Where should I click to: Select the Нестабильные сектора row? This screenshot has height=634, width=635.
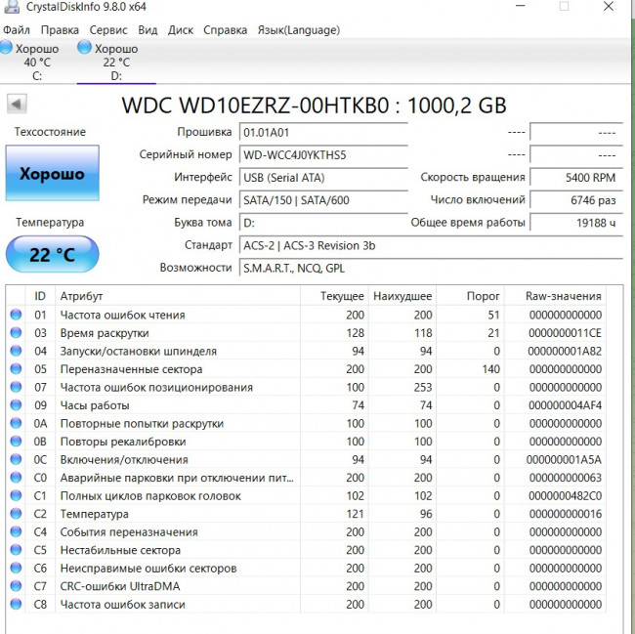coord(306,550)
